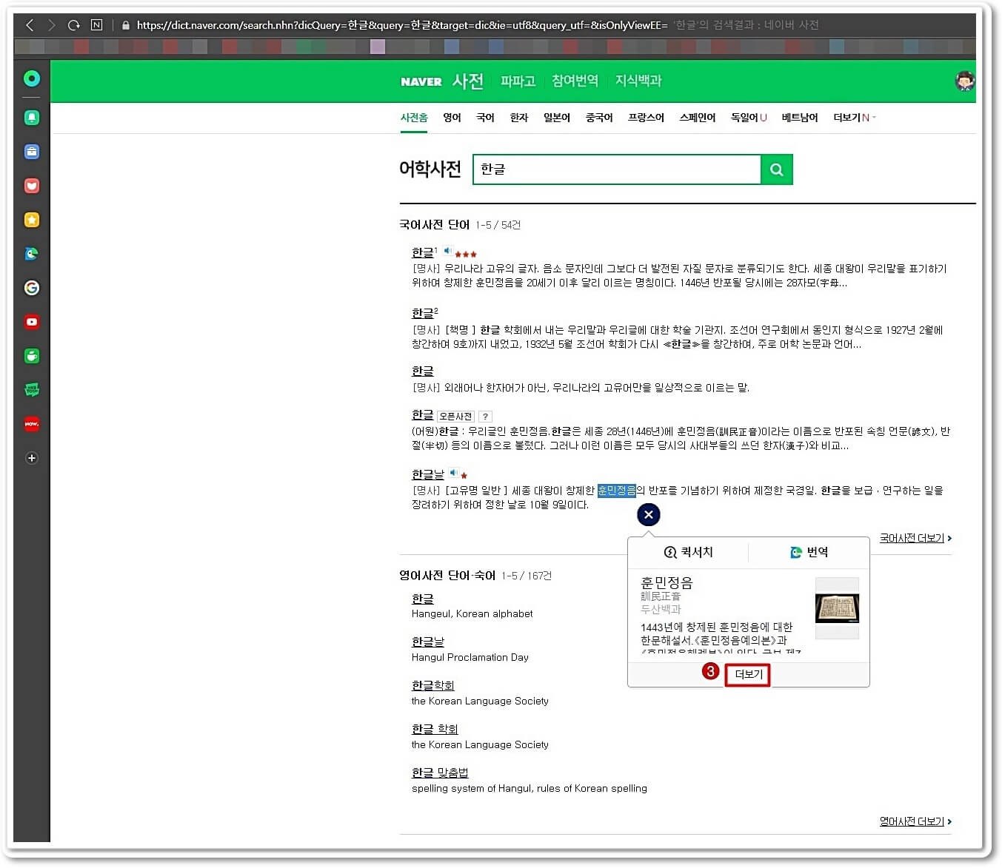1002x868 pixels.
Task: Switch to the 스페인어 dictionary tab
Action: pyautogui.click(x=698, y=118)
